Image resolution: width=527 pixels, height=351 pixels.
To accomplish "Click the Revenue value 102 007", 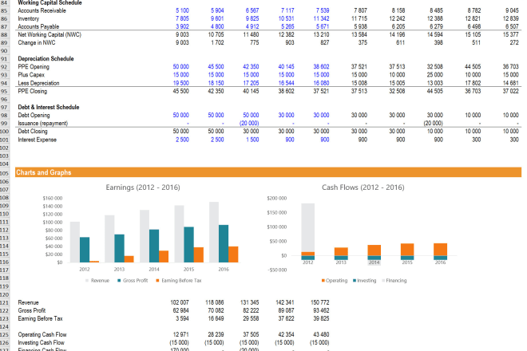I will 180,302.
